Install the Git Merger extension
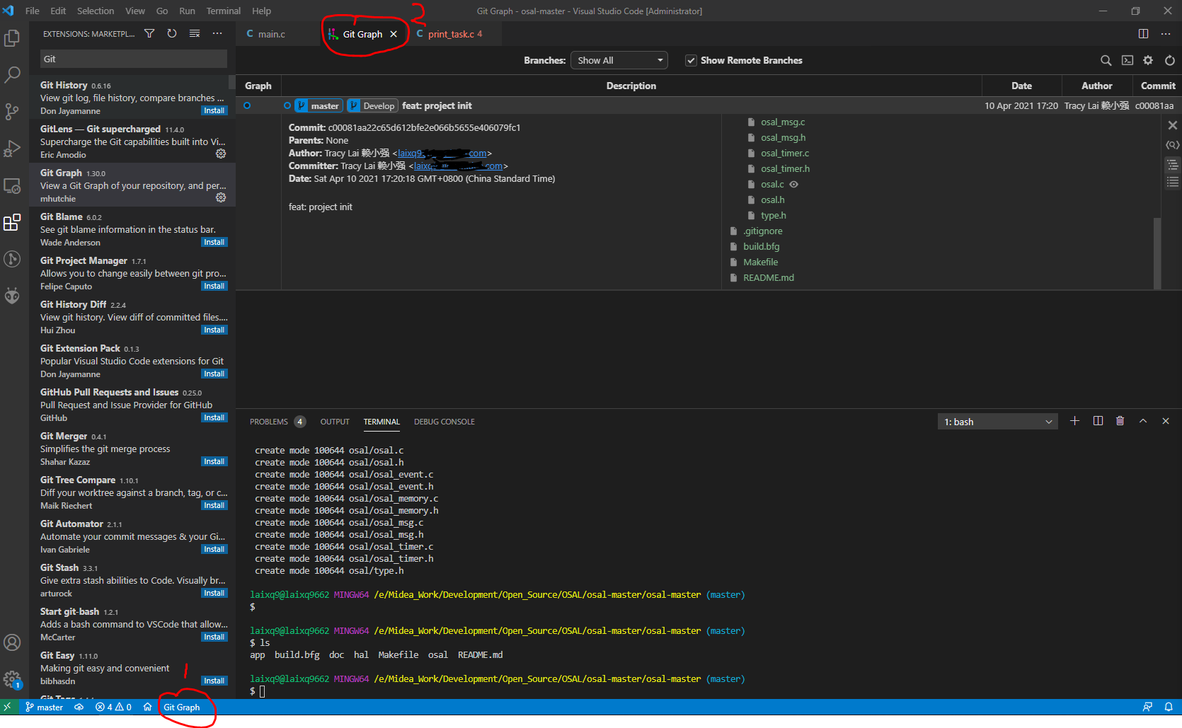 [x=214, y=461]
